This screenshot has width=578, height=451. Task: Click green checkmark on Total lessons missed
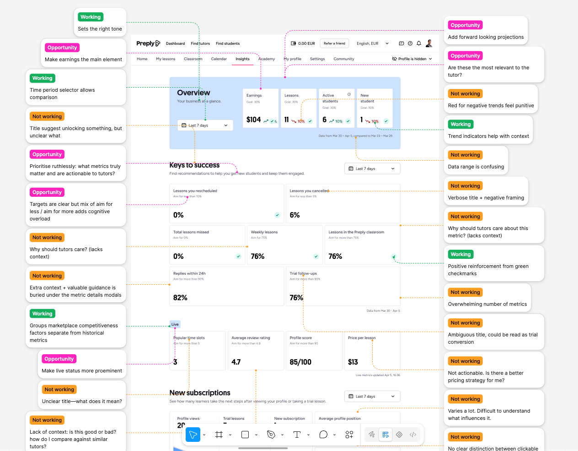click(x=238, y=257)
